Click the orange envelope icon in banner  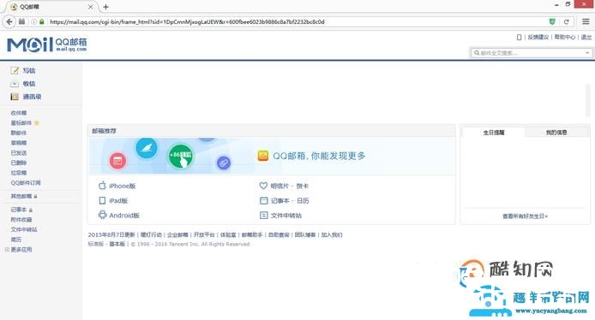pos(263,156)
